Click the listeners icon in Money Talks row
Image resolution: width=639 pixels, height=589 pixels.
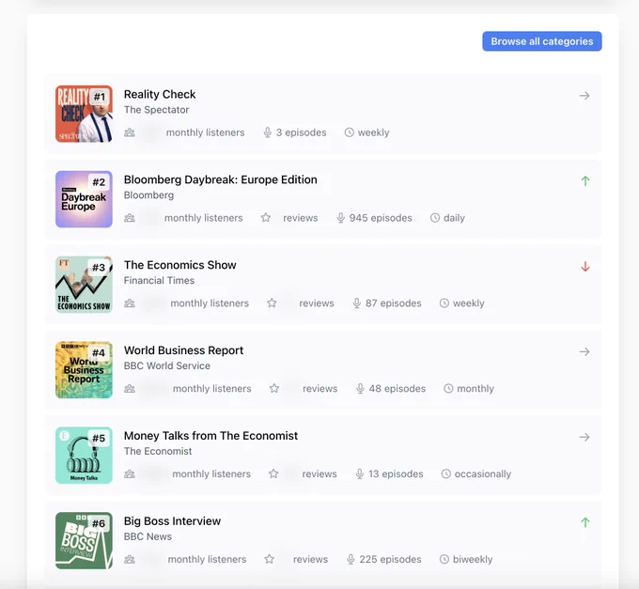point(130,473)
